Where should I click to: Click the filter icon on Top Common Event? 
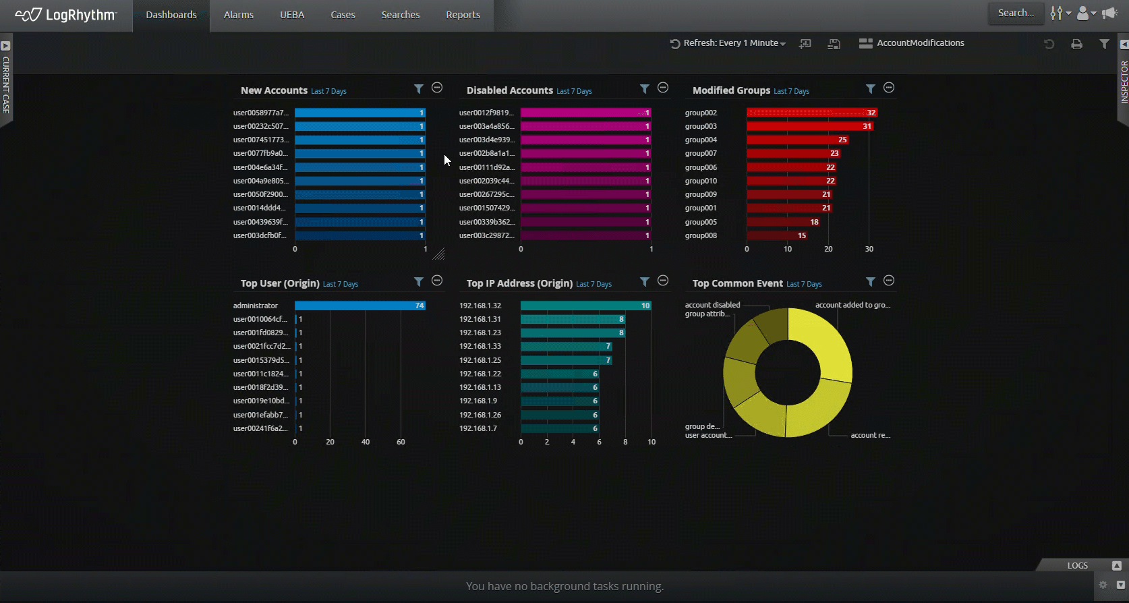click(x=871, y=282)
